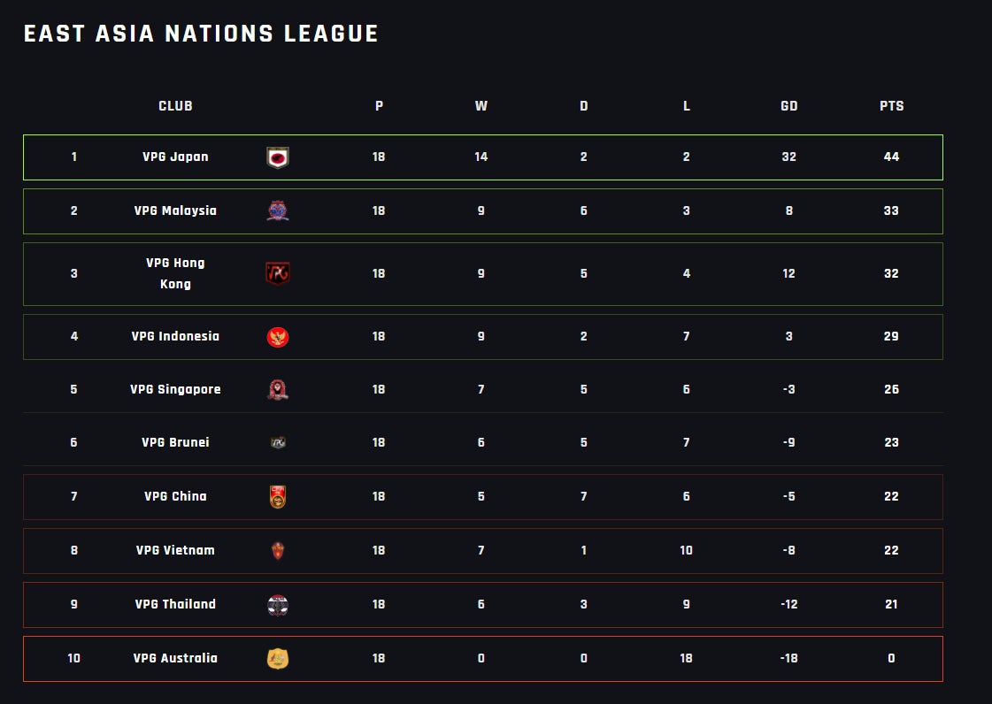Click the VPG Vietnam crest icon
Screen dimensions: 992x704
click(278, 551)
